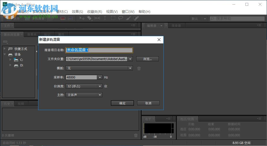The width and height of the screenshot is (267, 146).
Task: Open the folder location dropdown
Action: pyautogui.click(x=130, y=59)
